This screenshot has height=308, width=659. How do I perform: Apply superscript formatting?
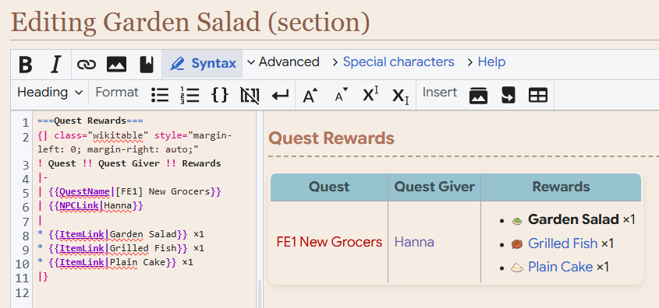click(370, 94)
